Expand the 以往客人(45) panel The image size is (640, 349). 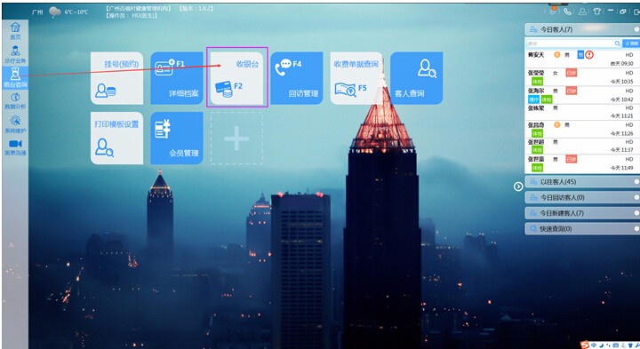(x=582, y=182)
